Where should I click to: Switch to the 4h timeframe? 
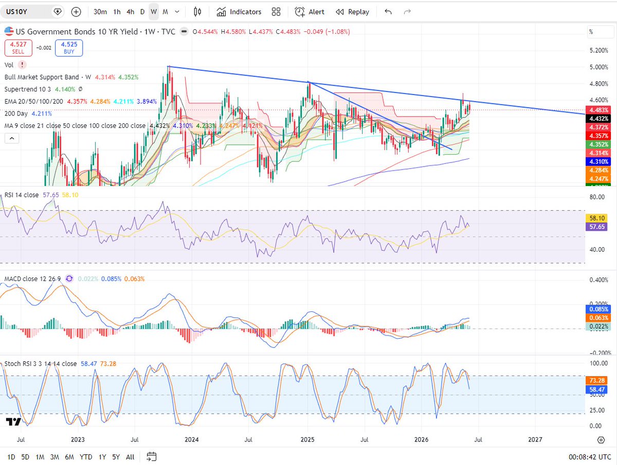click(x=131, y=11)
